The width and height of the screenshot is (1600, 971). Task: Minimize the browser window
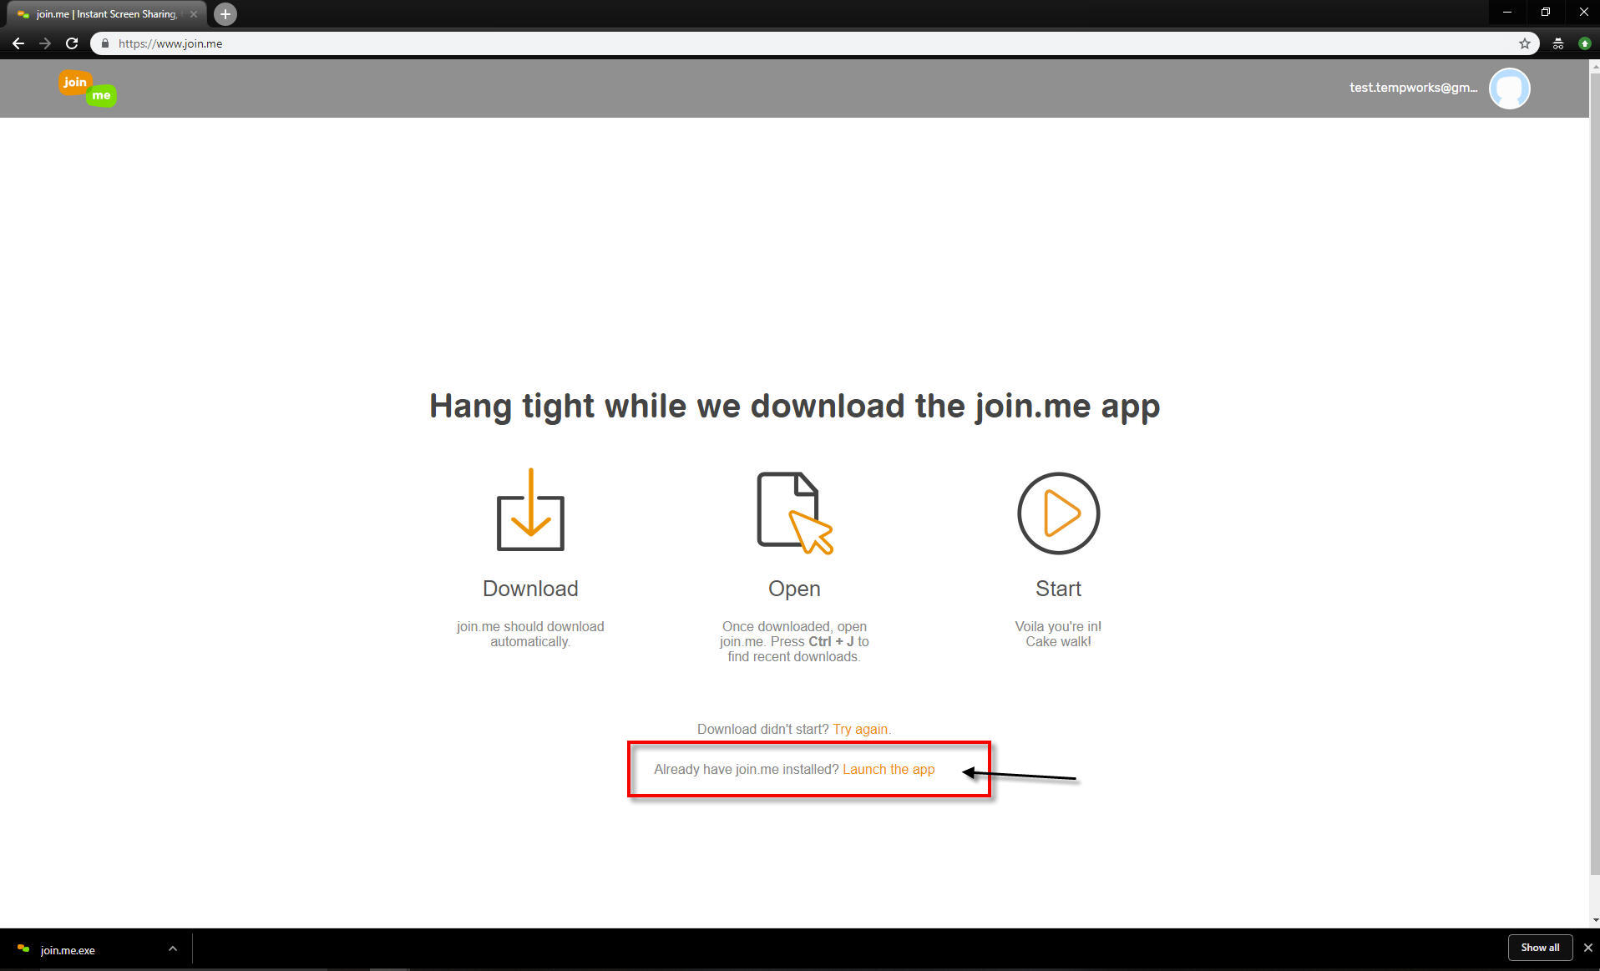[x=1507, y=13]
